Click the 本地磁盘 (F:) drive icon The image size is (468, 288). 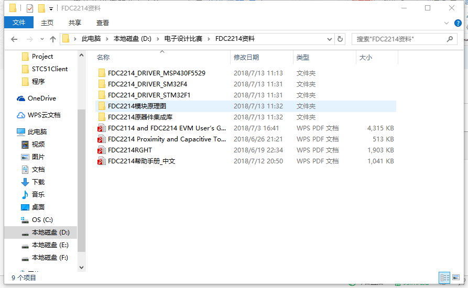click(x=25, y=259)
